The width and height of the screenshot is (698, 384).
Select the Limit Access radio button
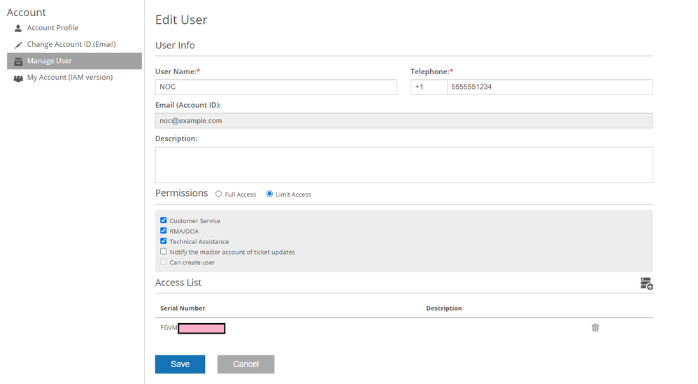tap(270, 194)
